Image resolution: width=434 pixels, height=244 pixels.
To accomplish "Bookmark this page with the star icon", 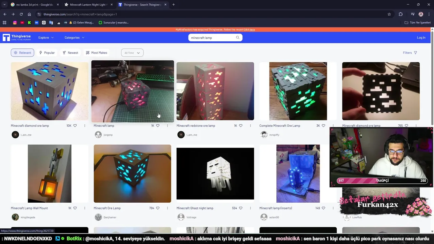I will point(389,14).
